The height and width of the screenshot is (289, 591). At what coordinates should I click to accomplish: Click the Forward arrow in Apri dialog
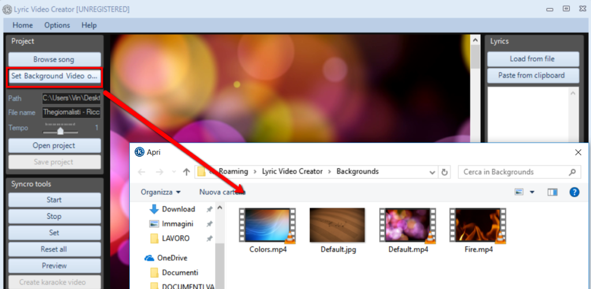[159, 172]
